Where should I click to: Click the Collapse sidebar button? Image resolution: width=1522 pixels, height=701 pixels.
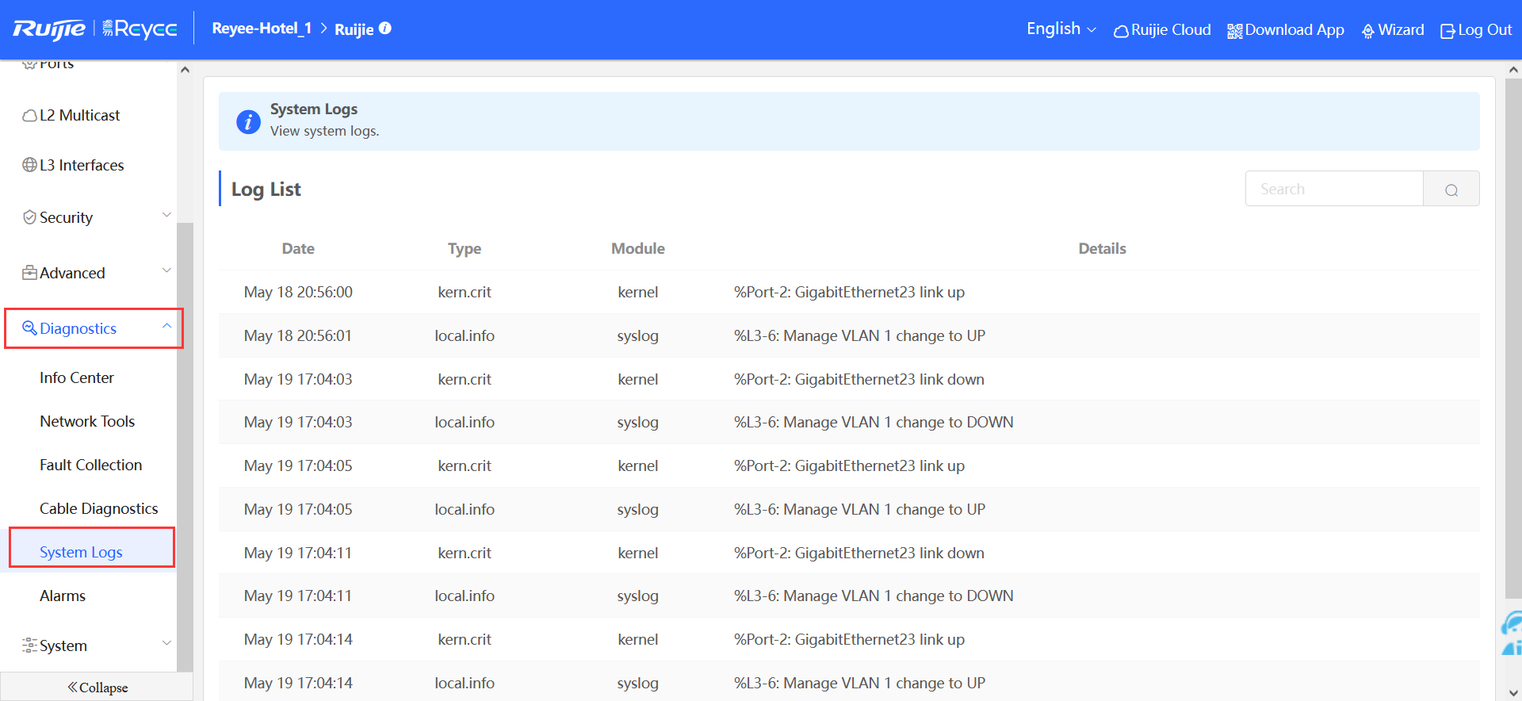click(x=97, y=688)
